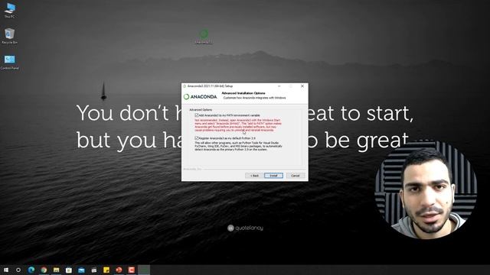This screenshot has height=275, width=490.
Task: Click the red 'Not recommended' warning text
Action: 238,125
